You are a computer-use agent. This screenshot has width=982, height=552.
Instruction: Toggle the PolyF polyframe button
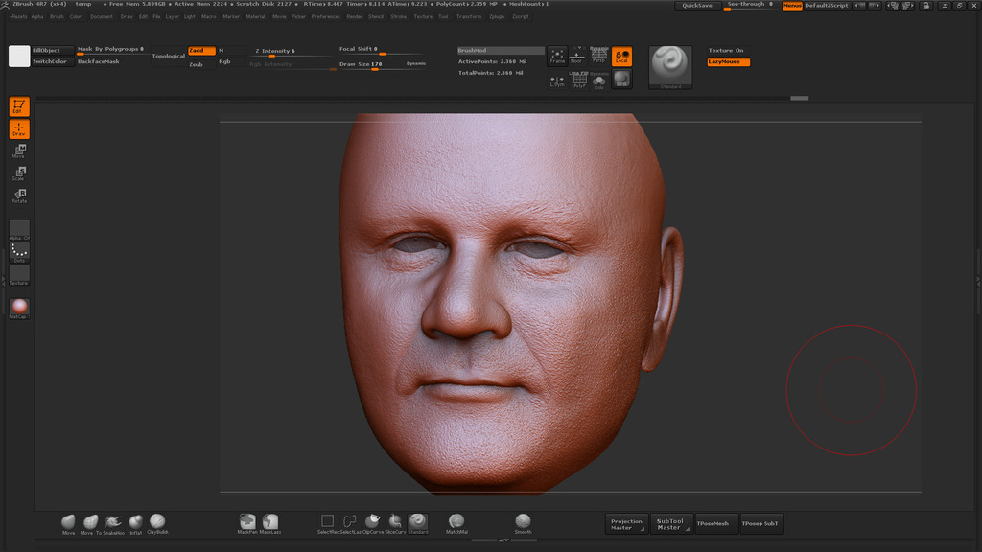[x=579, y=80]
